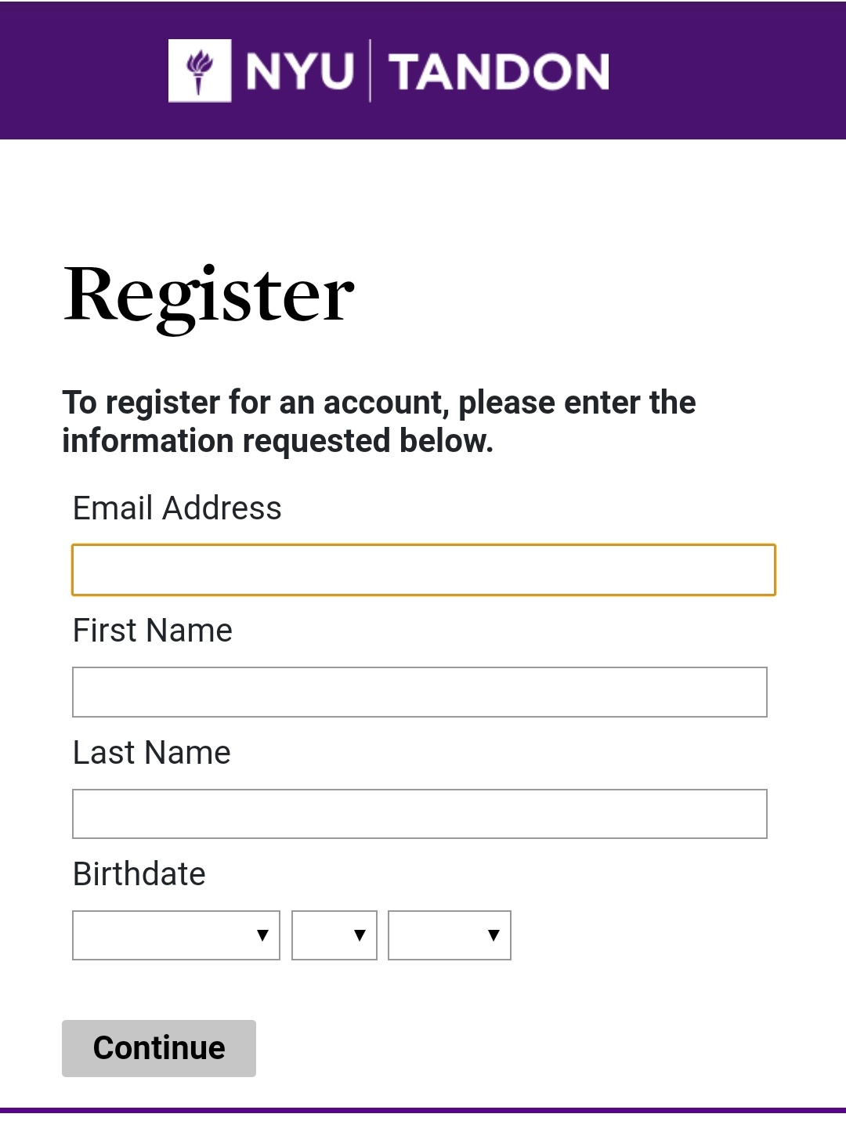Click the purple line at page bottom
This screenshot has width=846, height=1121.
point(423,1110)
